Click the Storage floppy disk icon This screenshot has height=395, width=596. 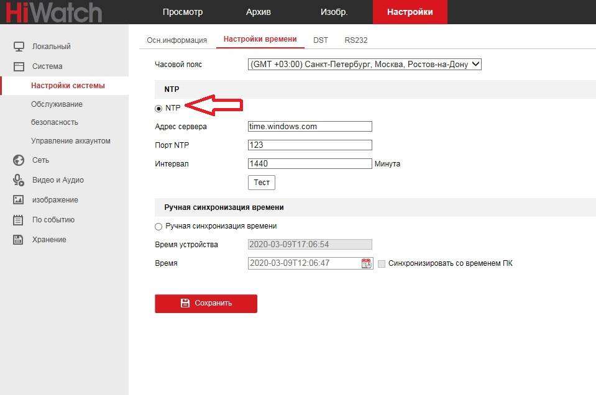click(19, 240)
